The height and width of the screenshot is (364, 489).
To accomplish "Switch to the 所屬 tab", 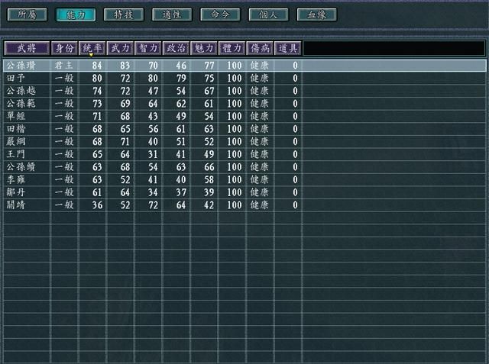I will tap(27, 14).
